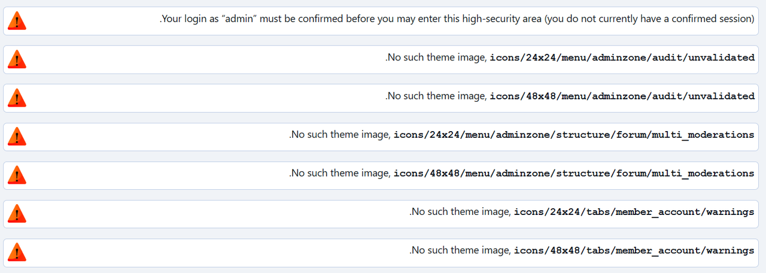This screenshot has width=766, height=273.
Task: Click warning icon for 24x24 multi_moderations error
Action: coord(17,137)
